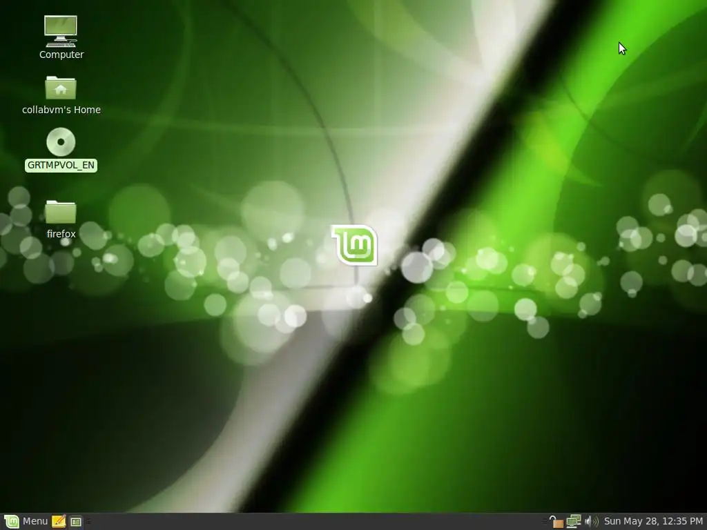
Task: Click the Computer icon label
Action: coord(61,55)
